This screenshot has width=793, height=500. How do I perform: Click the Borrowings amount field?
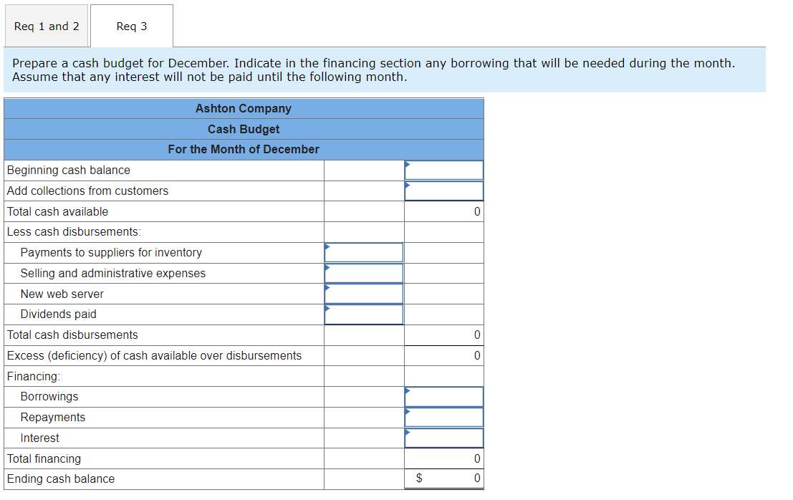(x=443, y=397)
